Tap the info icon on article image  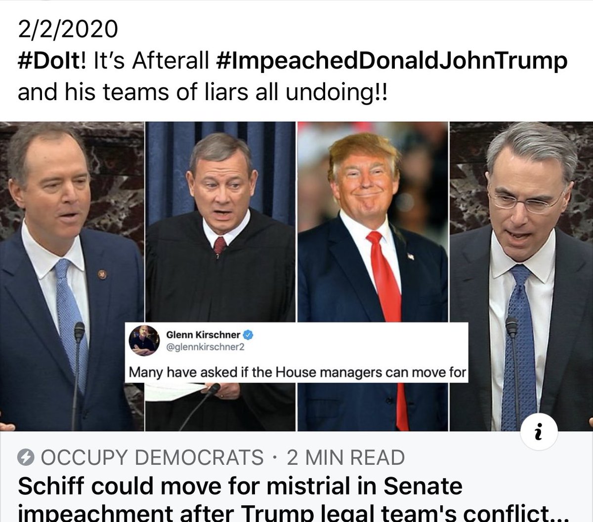click(x=539, y=434)
